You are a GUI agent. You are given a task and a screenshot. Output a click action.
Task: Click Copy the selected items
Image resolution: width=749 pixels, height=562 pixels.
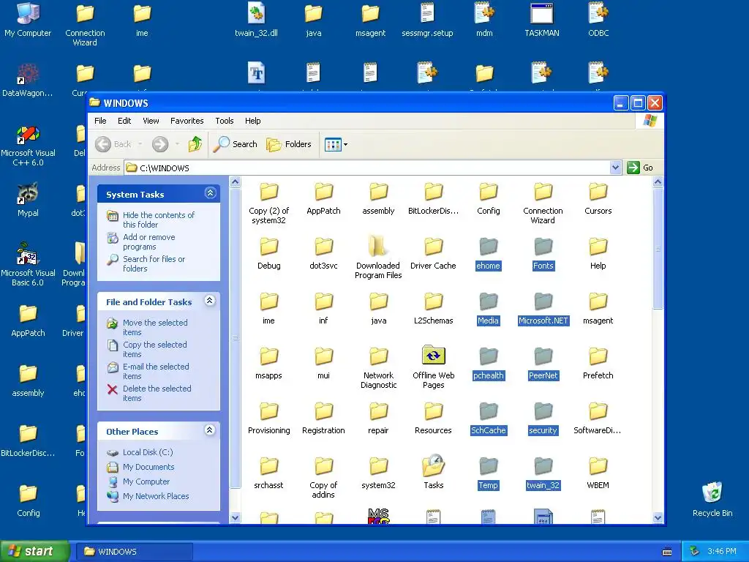coord(155,349)
